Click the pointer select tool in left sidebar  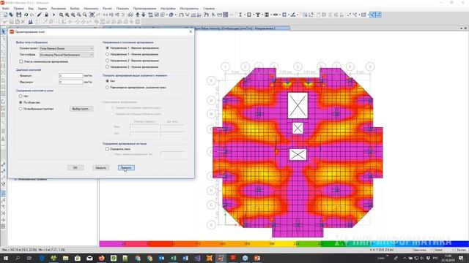3,31
